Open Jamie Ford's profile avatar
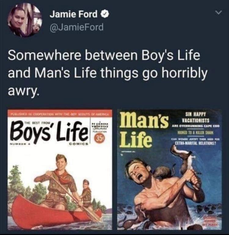This screenshot has width=229, height=235. [25, 20]
